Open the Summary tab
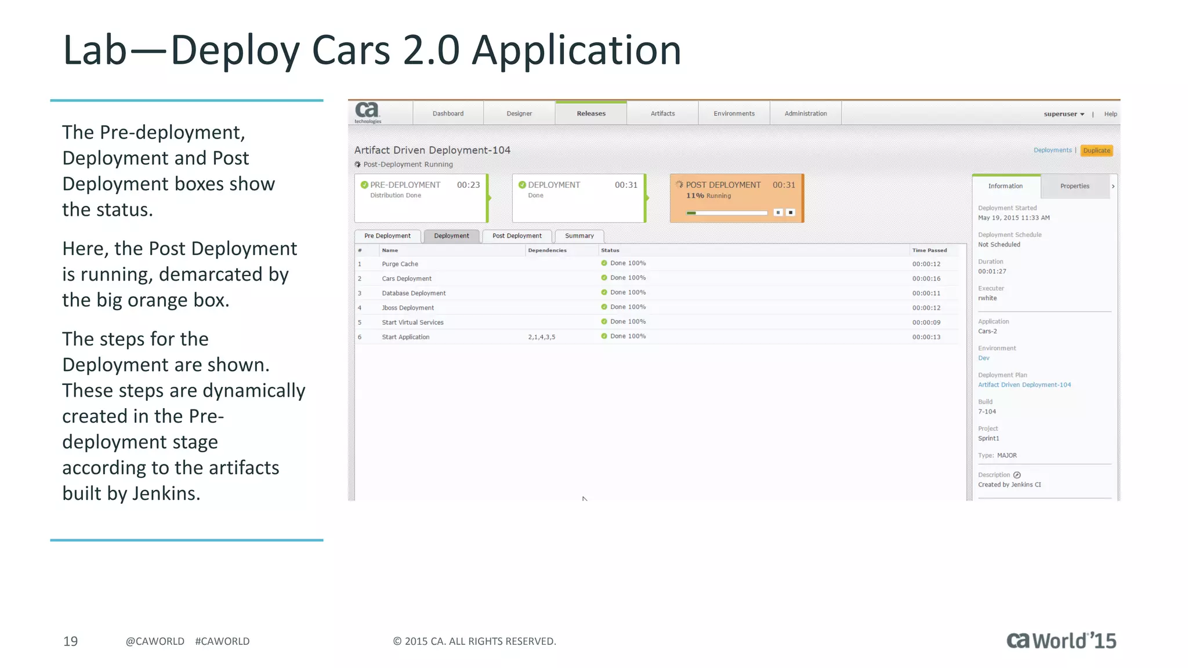The image size is (1188, 668). coord(579,236)
